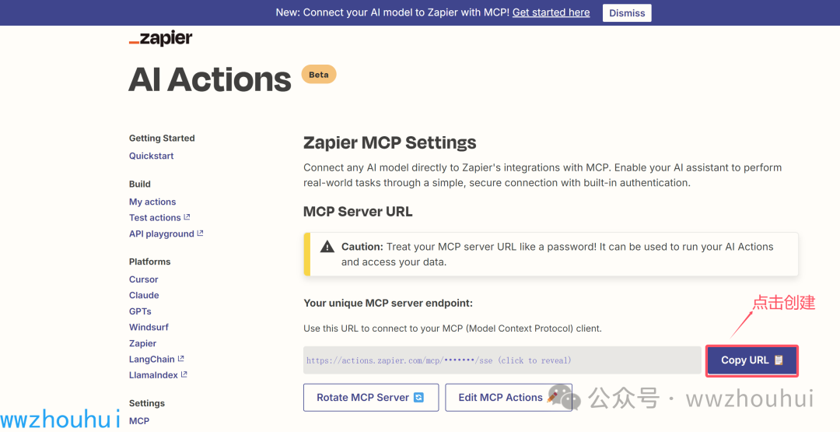Viewport: 840px width, 432px height.
Task: Dismiss the MCP announcement banner
Action: coord(627,12)
